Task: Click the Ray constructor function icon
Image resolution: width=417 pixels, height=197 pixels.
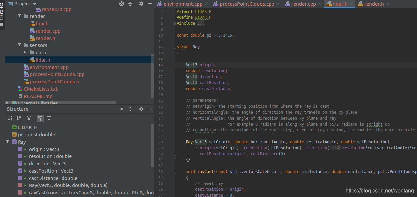Action: (20, 185)
